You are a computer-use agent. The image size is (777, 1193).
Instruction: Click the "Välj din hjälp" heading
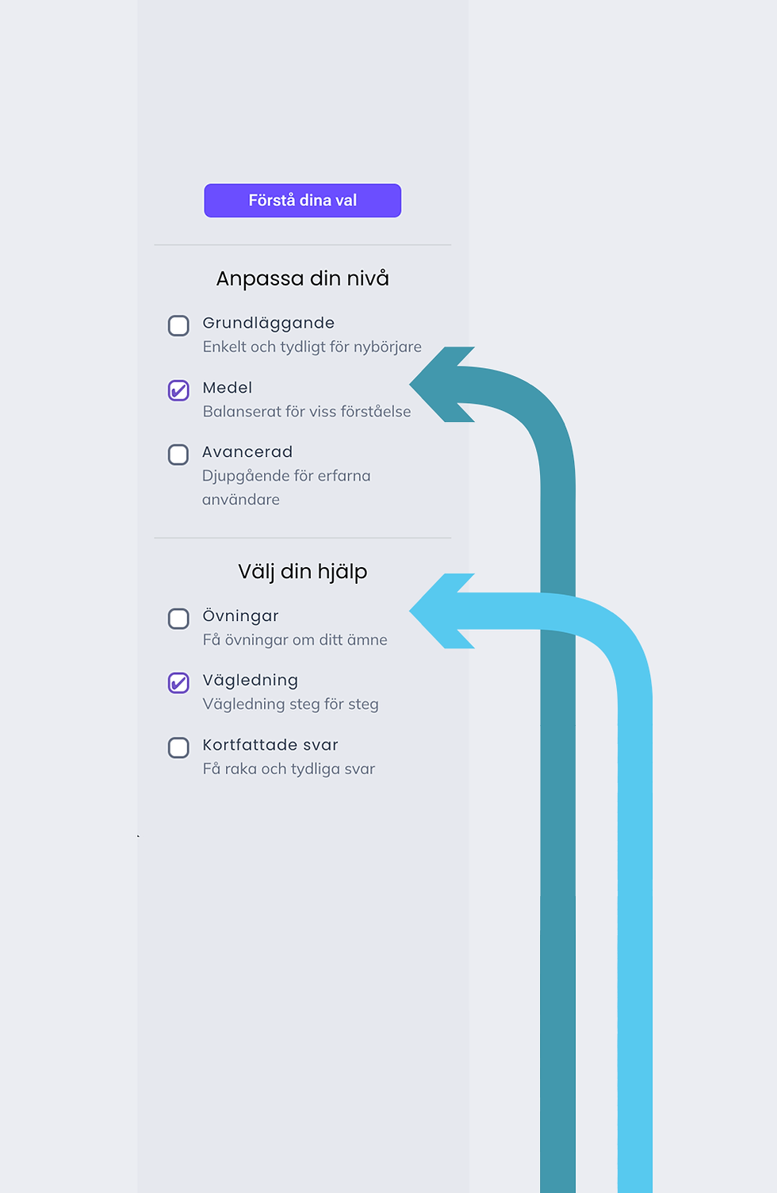(x=302, y=571)
